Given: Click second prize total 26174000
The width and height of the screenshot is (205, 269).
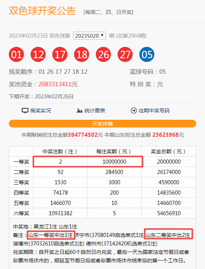Looking at the screenshot, I should coord(169,172).
